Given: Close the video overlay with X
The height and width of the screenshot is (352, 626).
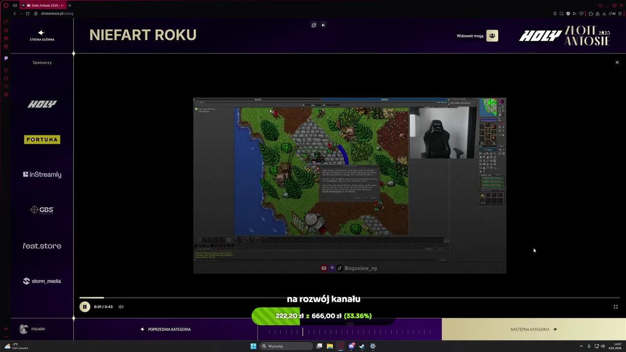Looking at the screenshot, I should (x=617, y=63).
